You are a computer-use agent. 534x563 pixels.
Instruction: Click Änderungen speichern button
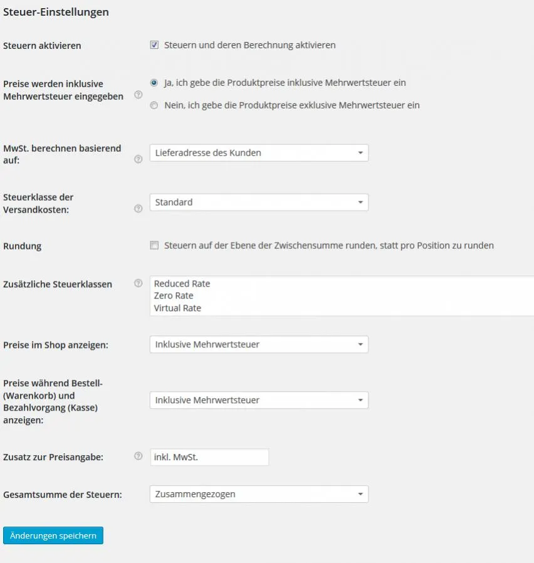(53, 535)
